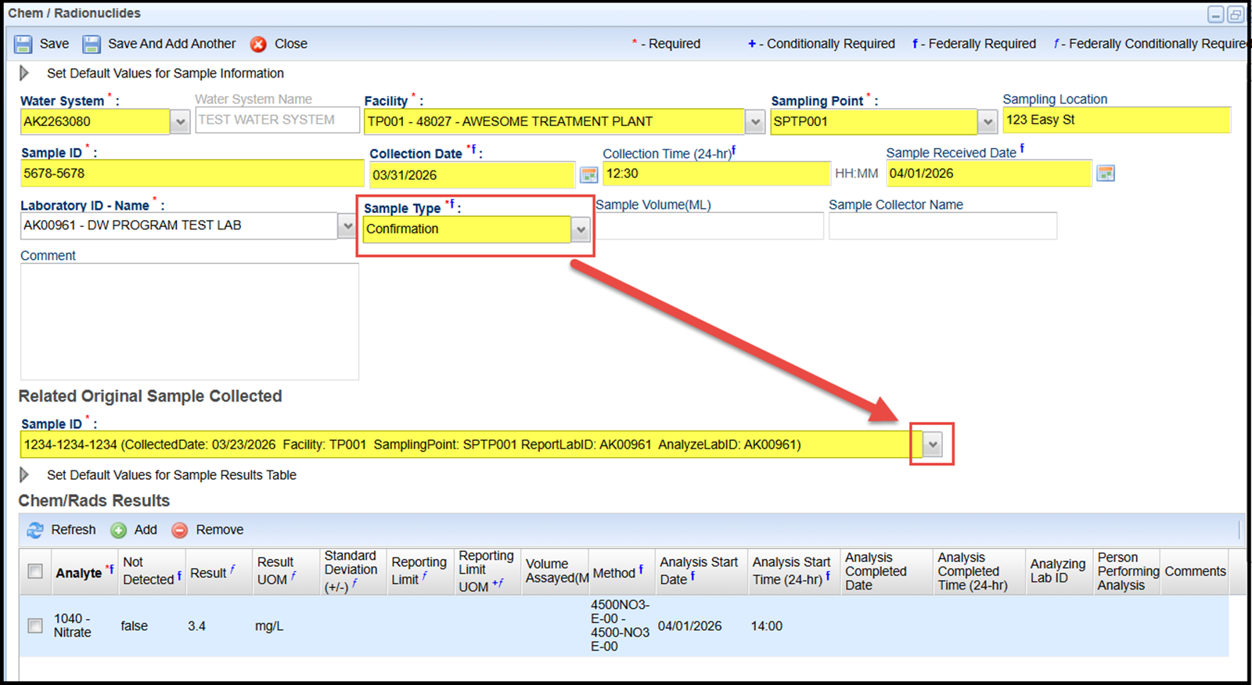Screen dimensions: 1252x685
Task: Open the Sample Received Date calendar picker
Action: click(x=1105, y=173)
